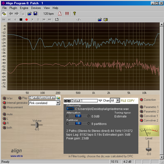Viewport: 164px width, 164px height.
Task: Open the www.ohl.to link
Action: click(17, 156)
